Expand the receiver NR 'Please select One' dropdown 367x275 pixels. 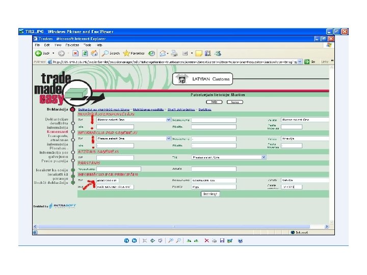tap(134, 139)
